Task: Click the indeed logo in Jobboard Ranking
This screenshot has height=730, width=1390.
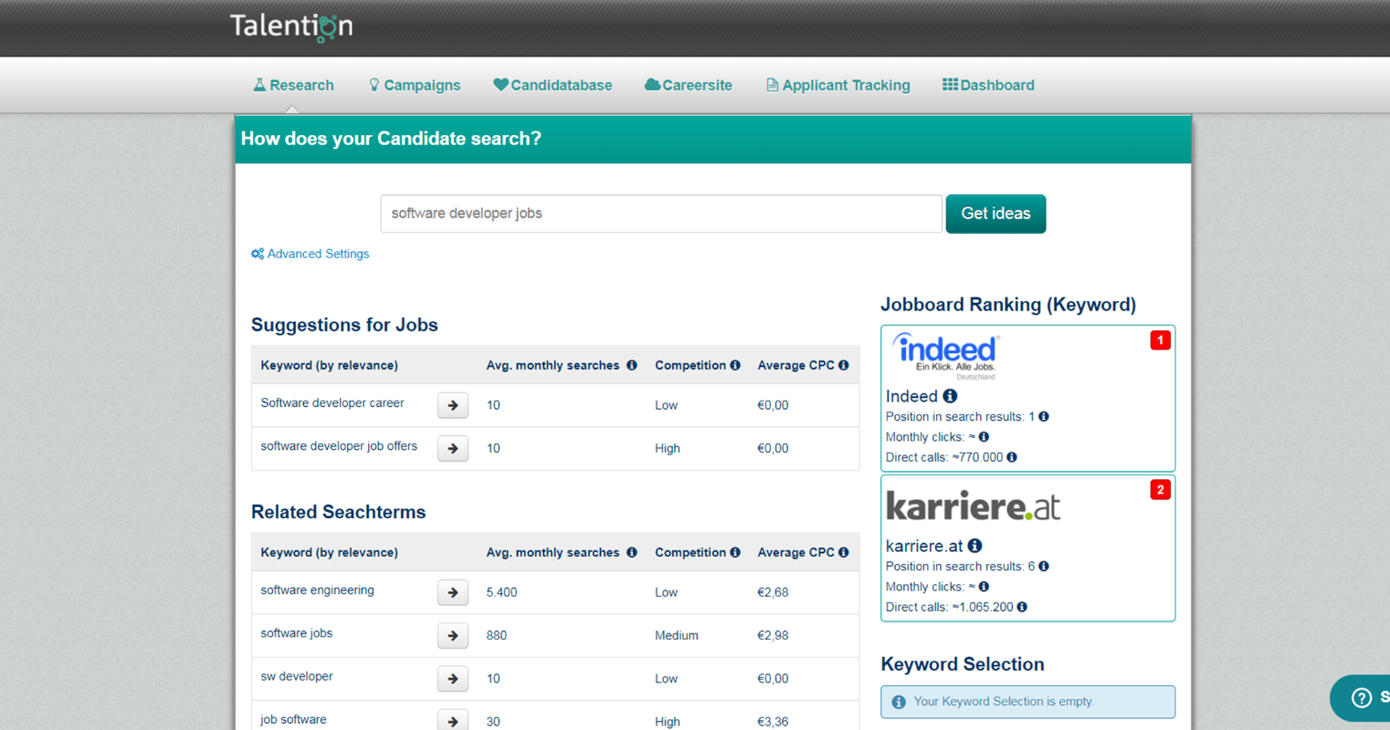Action: pyautogui.click(x=944, y=354)
